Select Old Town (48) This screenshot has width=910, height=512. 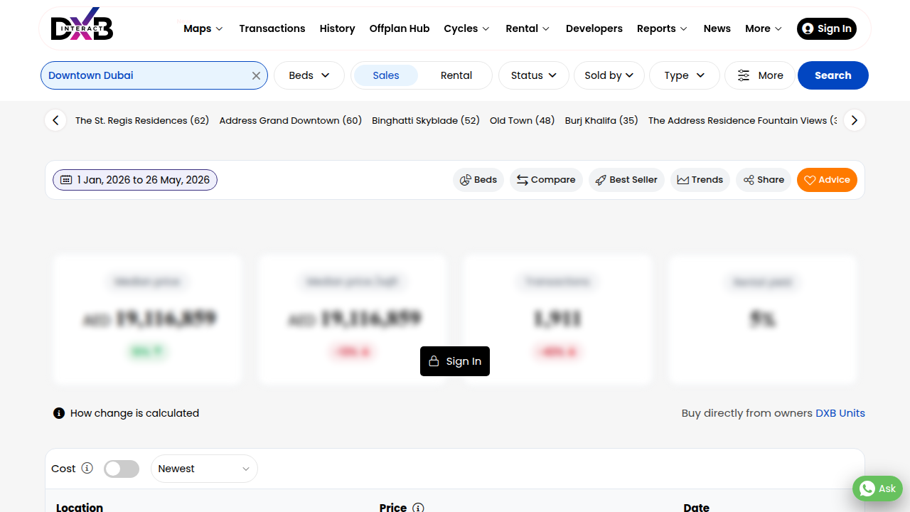click(523, 121)
